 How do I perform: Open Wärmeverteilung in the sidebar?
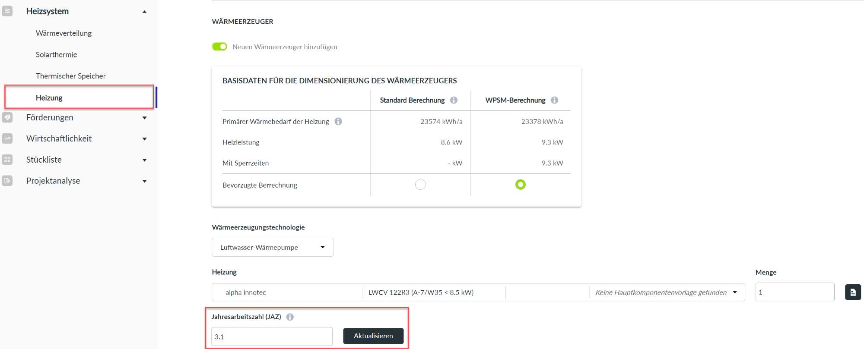[64, 33]
